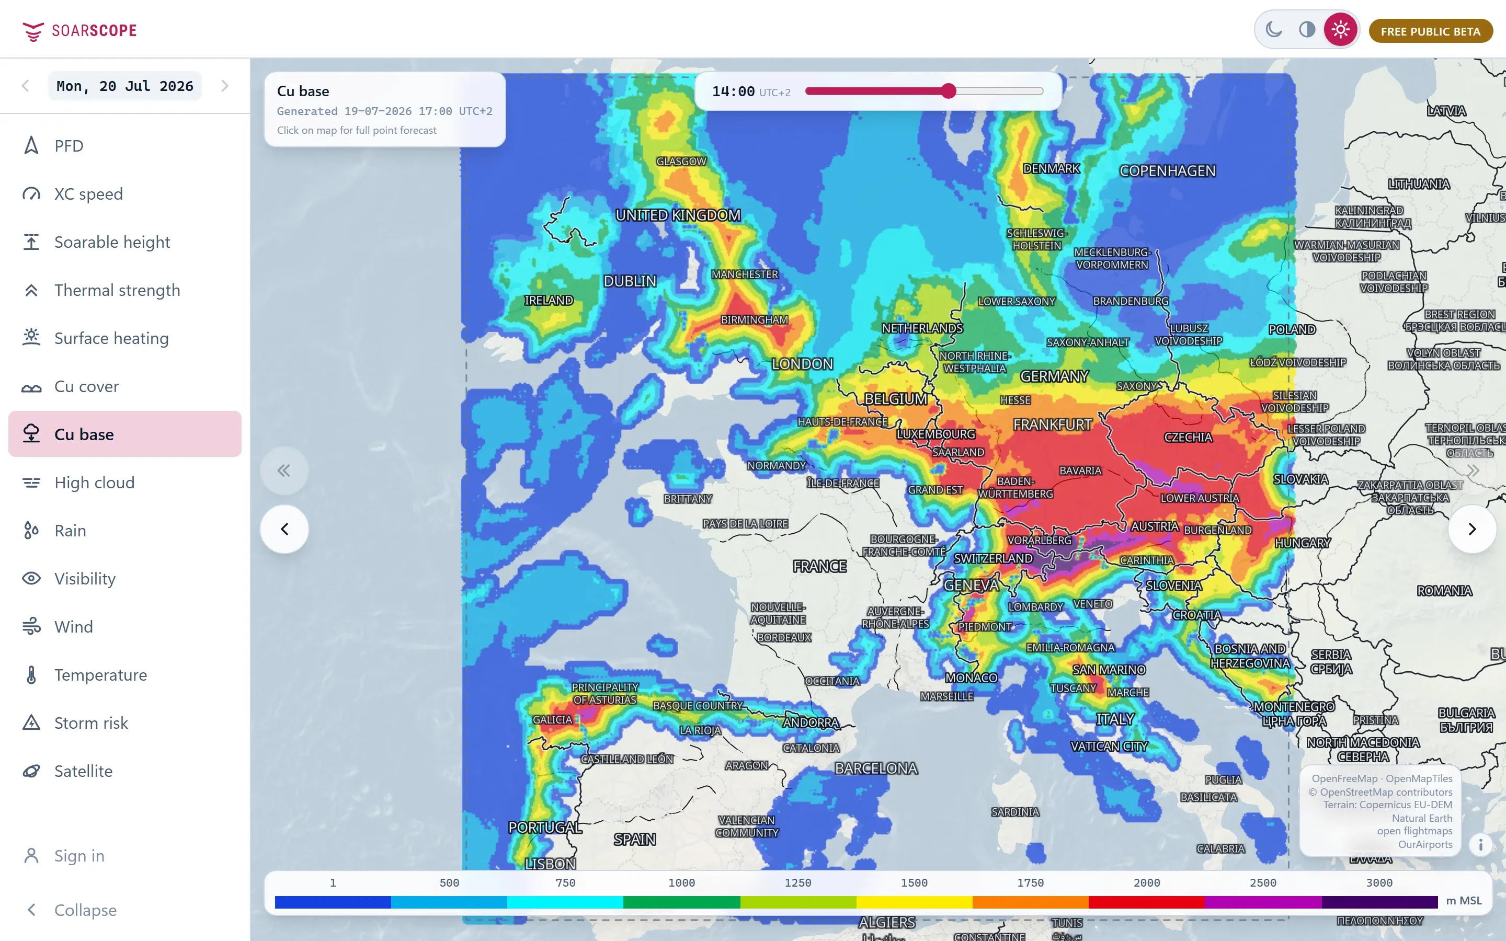
Task: Switch to half-contrast theme
Action: (1307, 29)
